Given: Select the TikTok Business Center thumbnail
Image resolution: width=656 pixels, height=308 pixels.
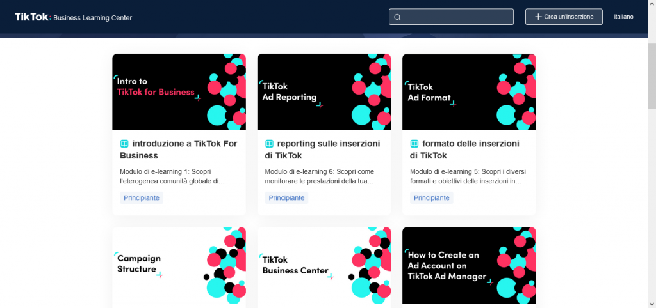Looking at the screenshot, I should click(x=324, y=265).
